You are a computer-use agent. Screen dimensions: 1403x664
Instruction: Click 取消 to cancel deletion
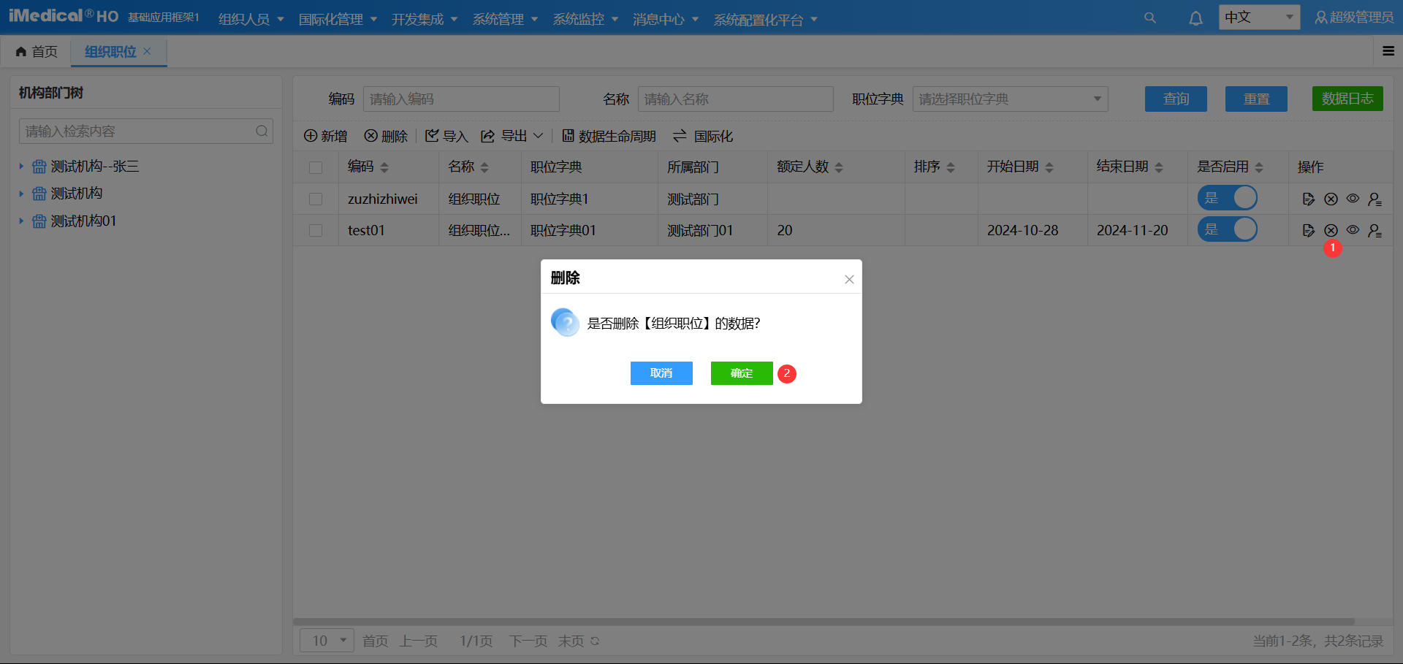coord(661,373)
